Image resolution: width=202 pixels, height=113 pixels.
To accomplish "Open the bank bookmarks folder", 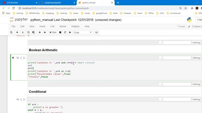I will [x=114, y=13].
